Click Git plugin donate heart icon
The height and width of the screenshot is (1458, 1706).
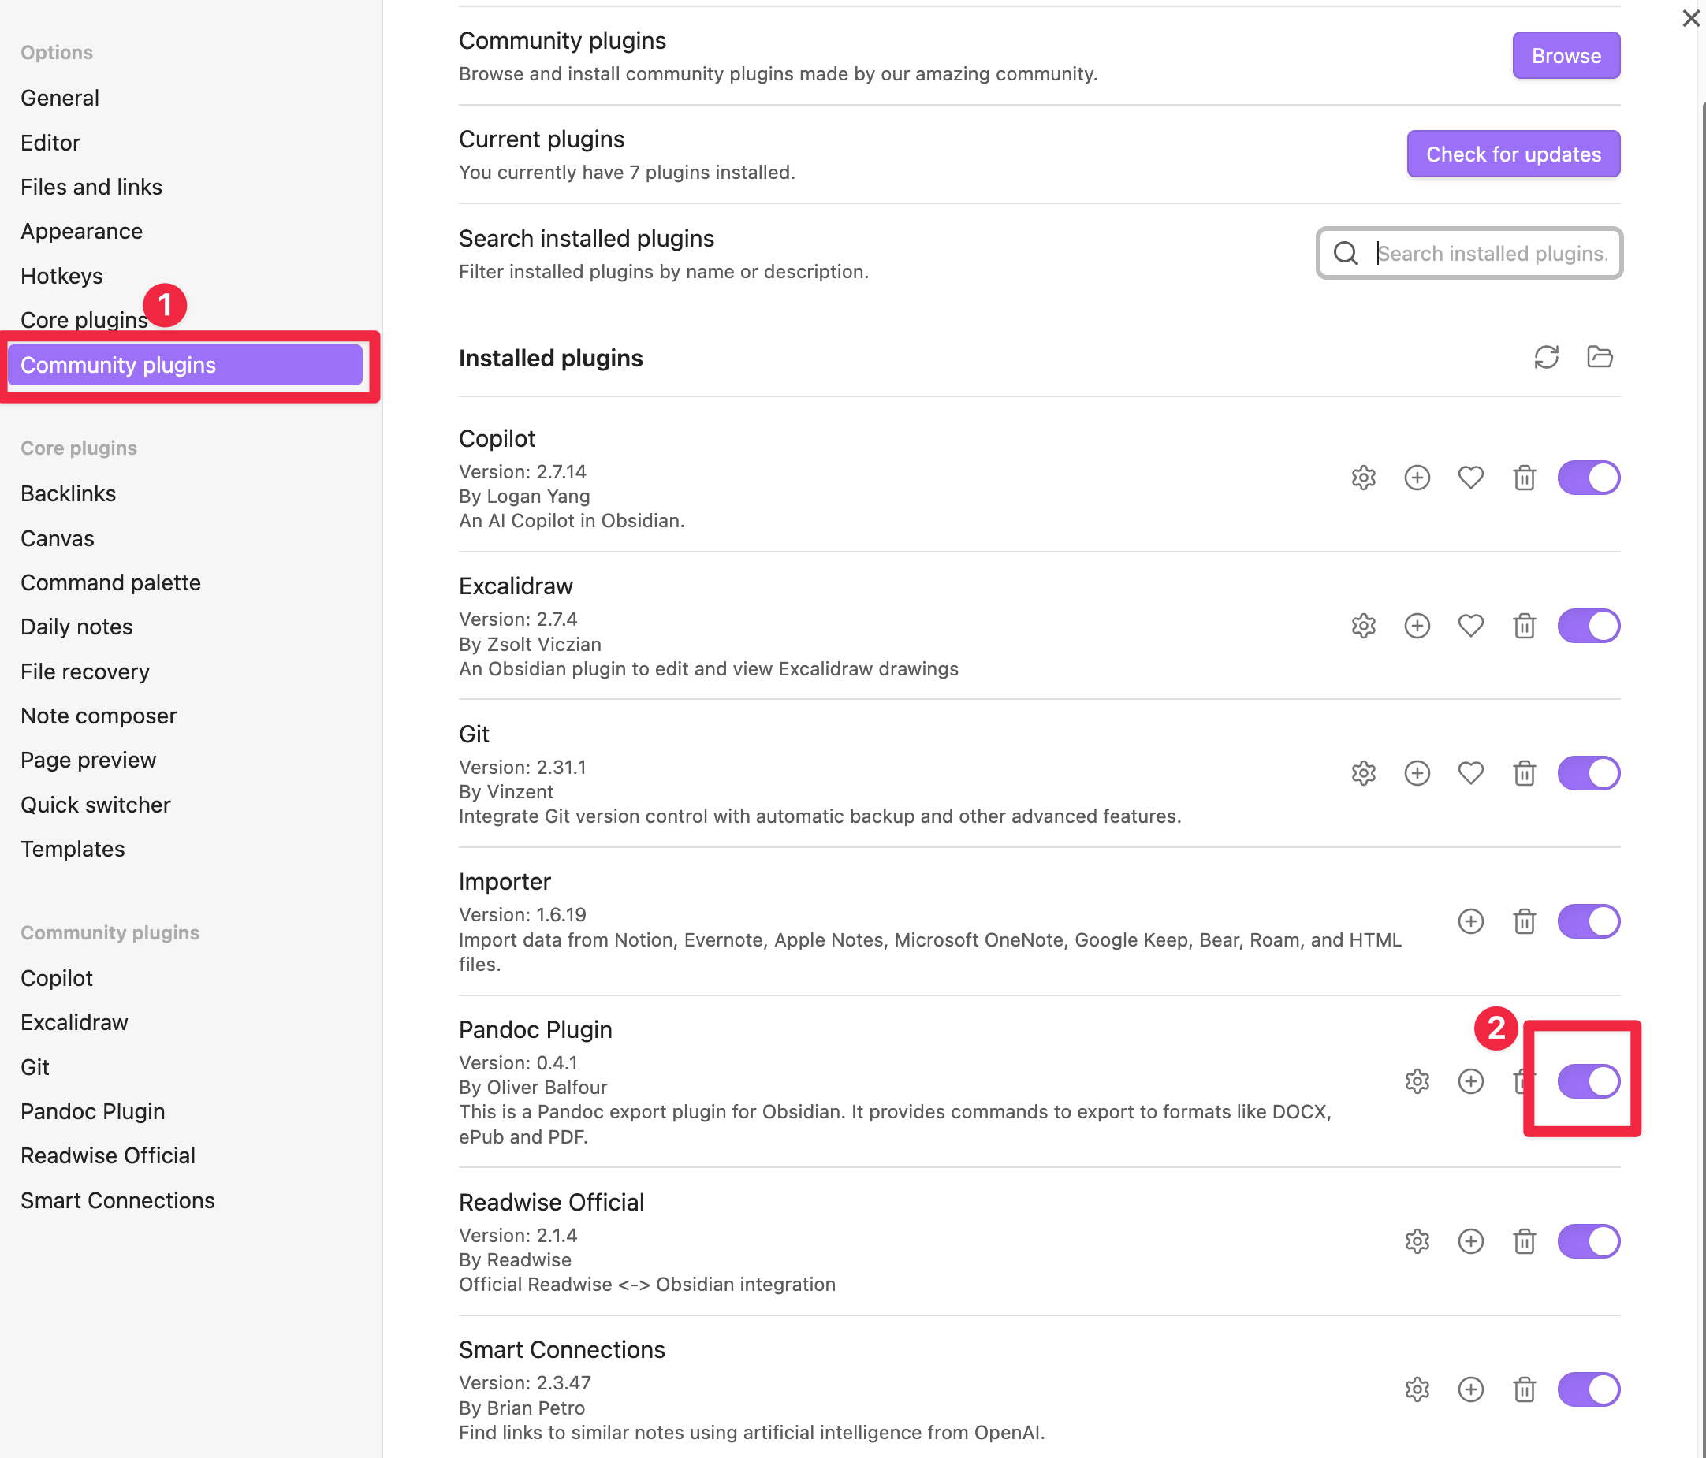pyautogui.click(x=1470, y=773)
